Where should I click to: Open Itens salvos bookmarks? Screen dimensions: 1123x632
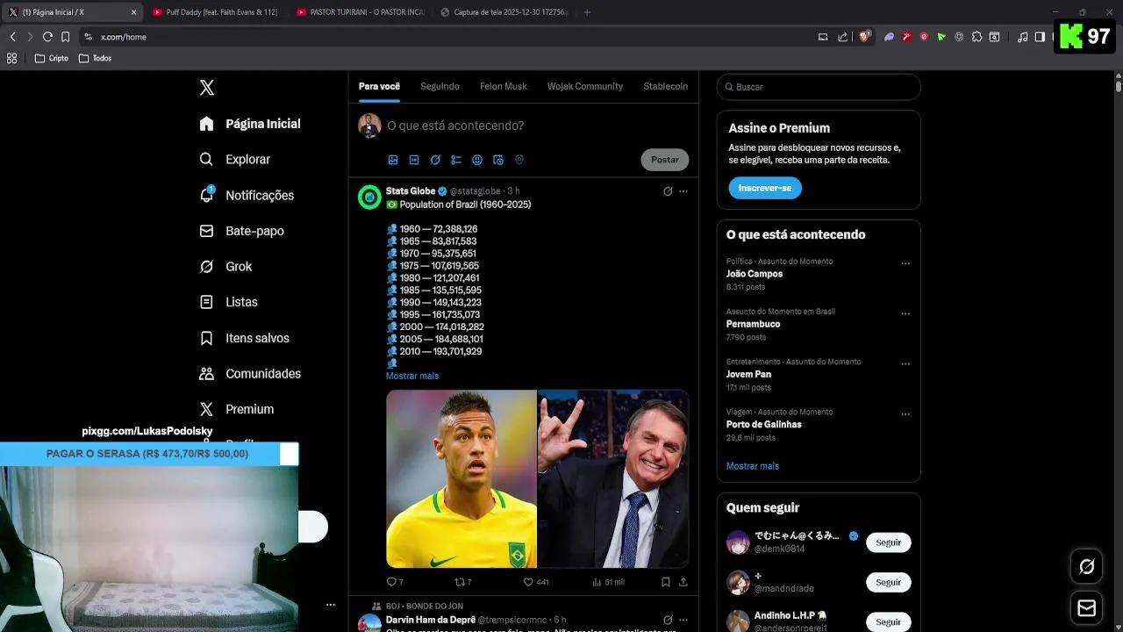pos(244,338)
